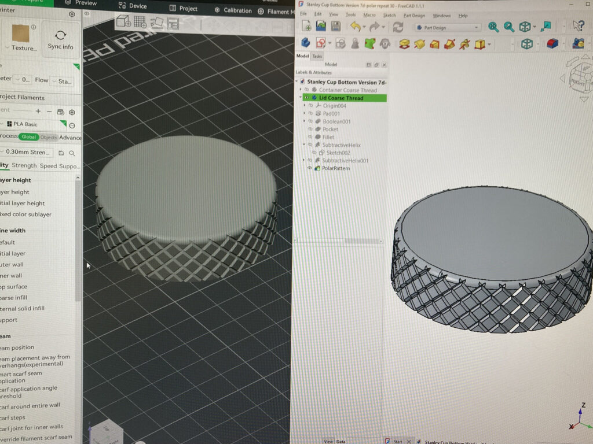Viewport: 593px width, 444px height.
Task: Click the Texture plate thumbnail swatch
Action: [20, 34]
